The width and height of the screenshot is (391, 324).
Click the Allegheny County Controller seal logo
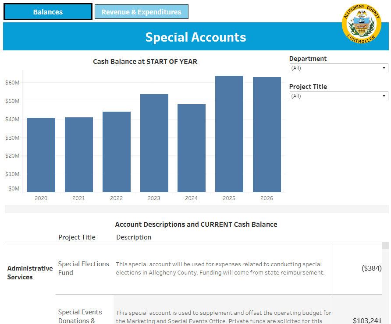tap(361, 24)
